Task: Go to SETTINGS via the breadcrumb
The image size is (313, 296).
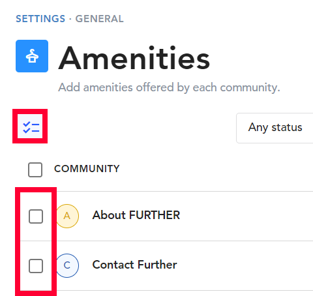Action: [40, 19]
